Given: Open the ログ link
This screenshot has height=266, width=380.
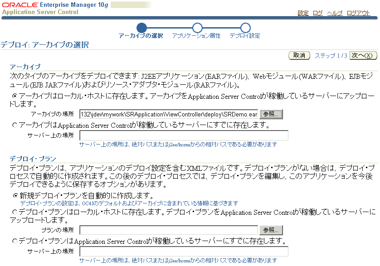Looking at the screenshot, I should [318, 13].
